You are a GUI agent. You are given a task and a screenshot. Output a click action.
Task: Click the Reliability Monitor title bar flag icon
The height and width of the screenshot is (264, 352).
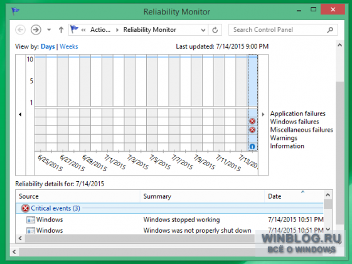click(15, 11)
